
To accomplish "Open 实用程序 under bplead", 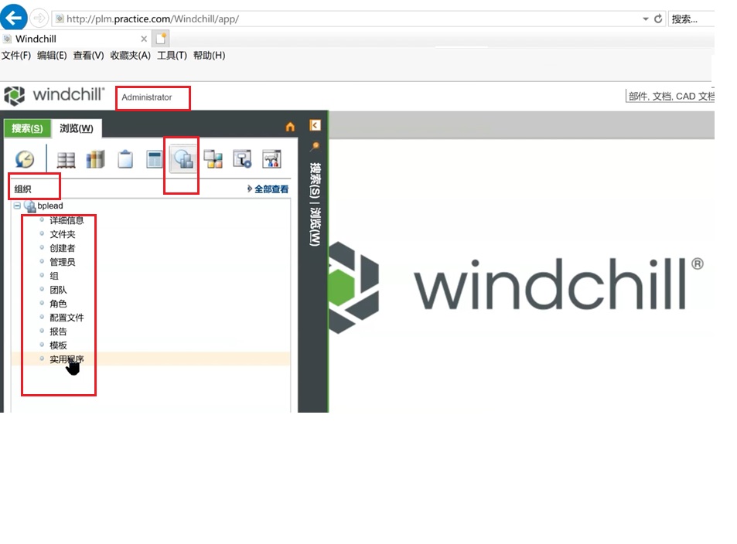I will [67, 359].
